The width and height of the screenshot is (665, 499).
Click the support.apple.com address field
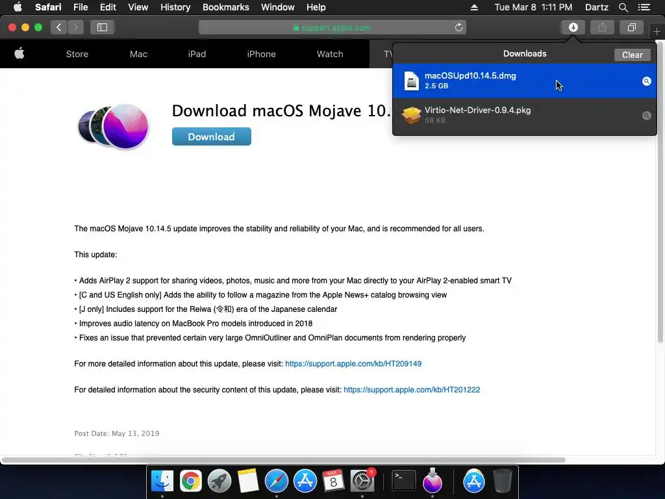click(332, 27)
